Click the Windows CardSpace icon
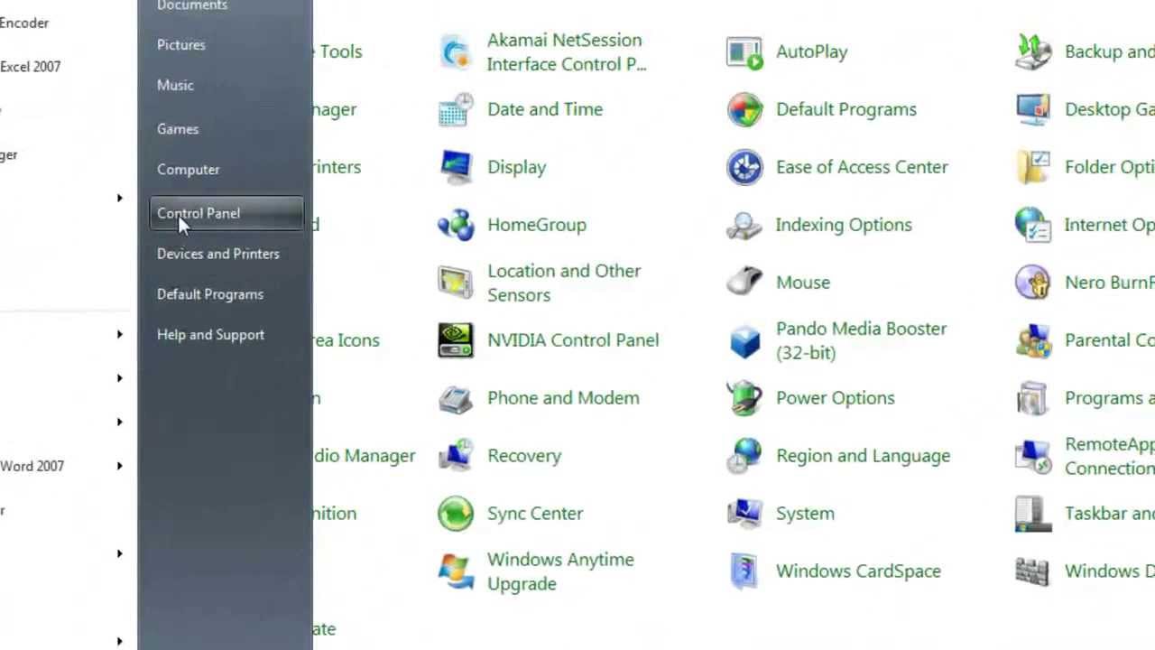 coord(744,571)
